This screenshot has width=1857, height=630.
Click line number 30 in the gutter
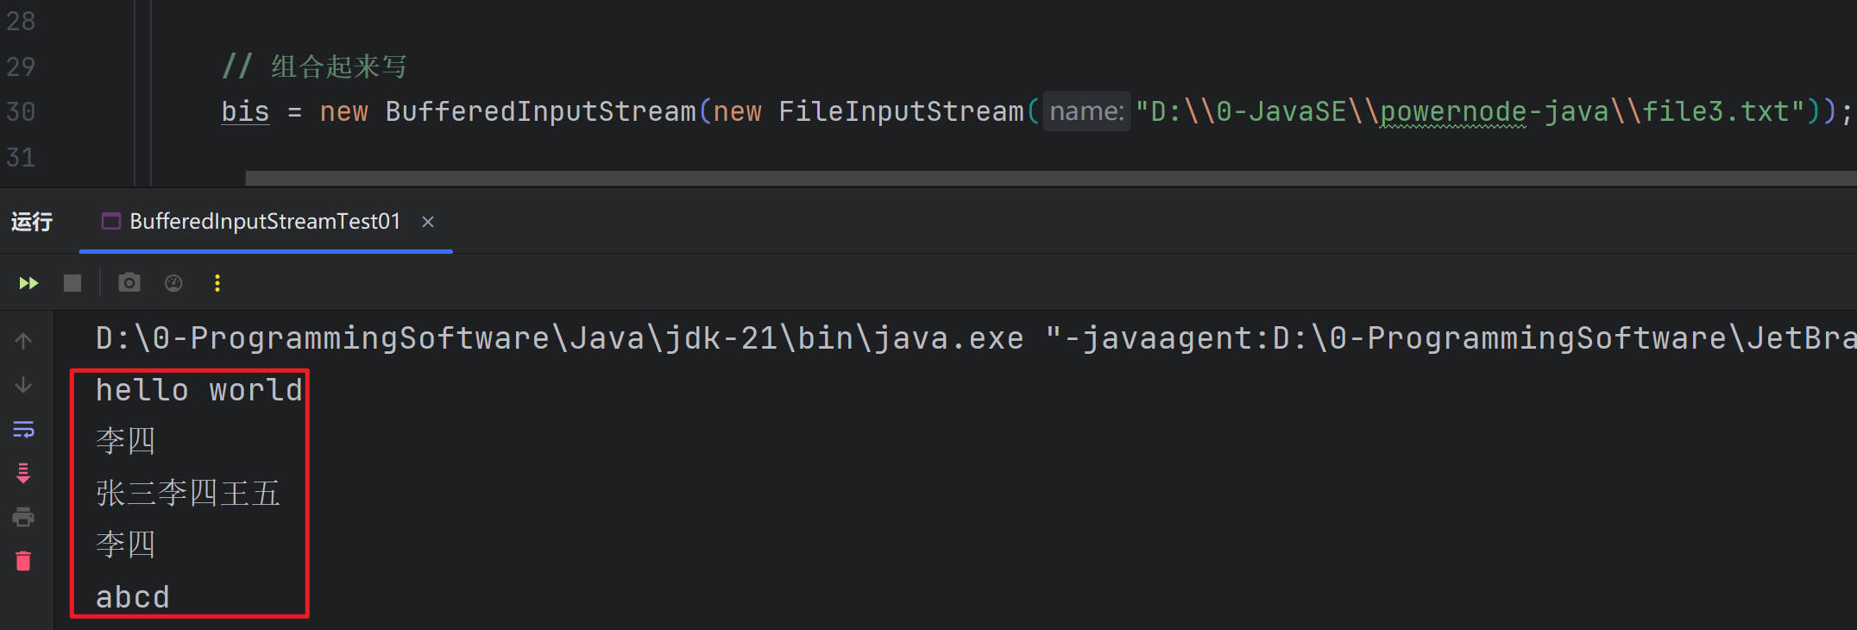coord(21,112)
